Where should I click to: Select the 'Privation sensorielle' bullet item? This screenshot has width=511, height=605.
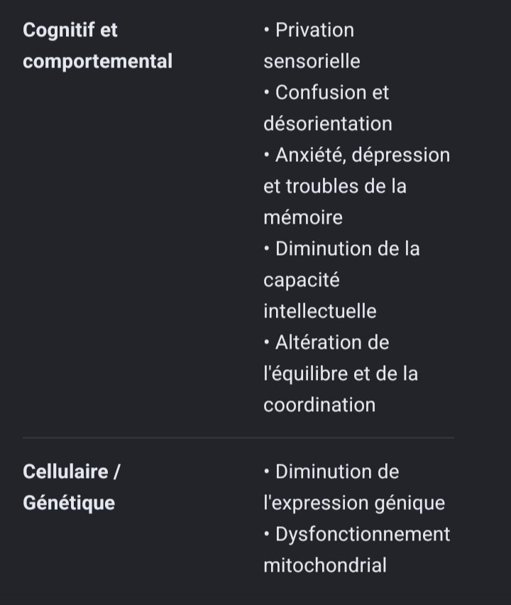(312, 45)
